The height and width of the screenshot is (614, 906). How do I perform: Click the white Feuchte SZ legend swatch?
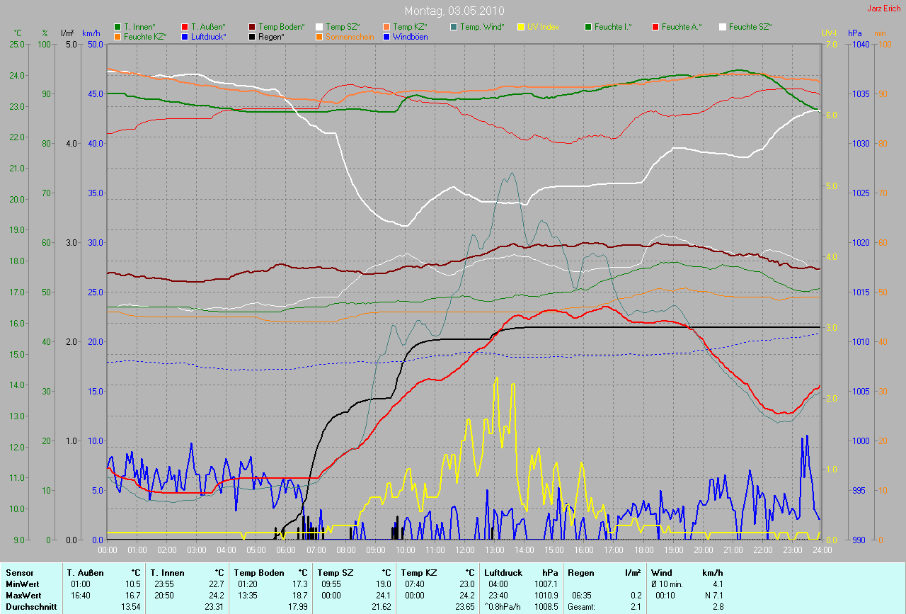[723, 27]
